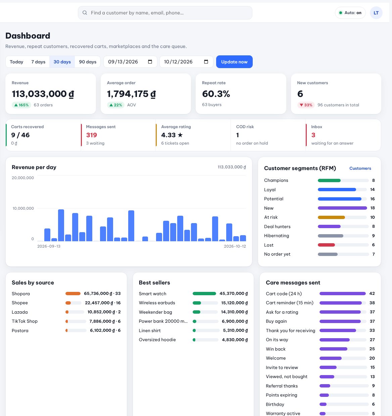The height and width of the screenshot is (416, 392).
Task: Click the Oversized hoodie best seller label
Action: click(x=157, y=340)
